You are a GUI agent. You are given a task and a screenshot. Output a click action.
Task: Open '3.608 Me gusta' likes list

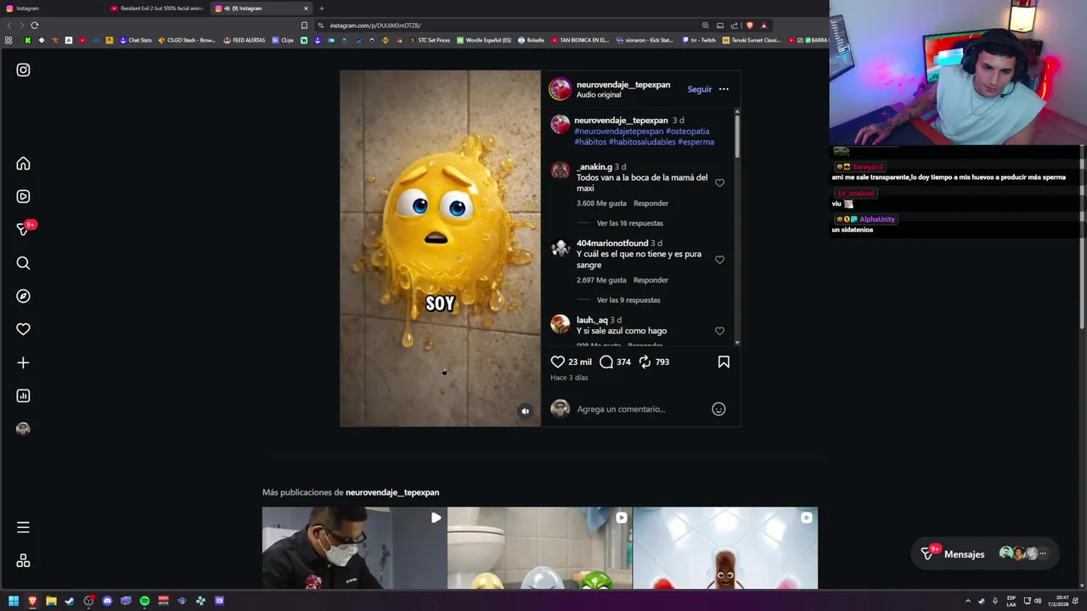coord(601,204)
